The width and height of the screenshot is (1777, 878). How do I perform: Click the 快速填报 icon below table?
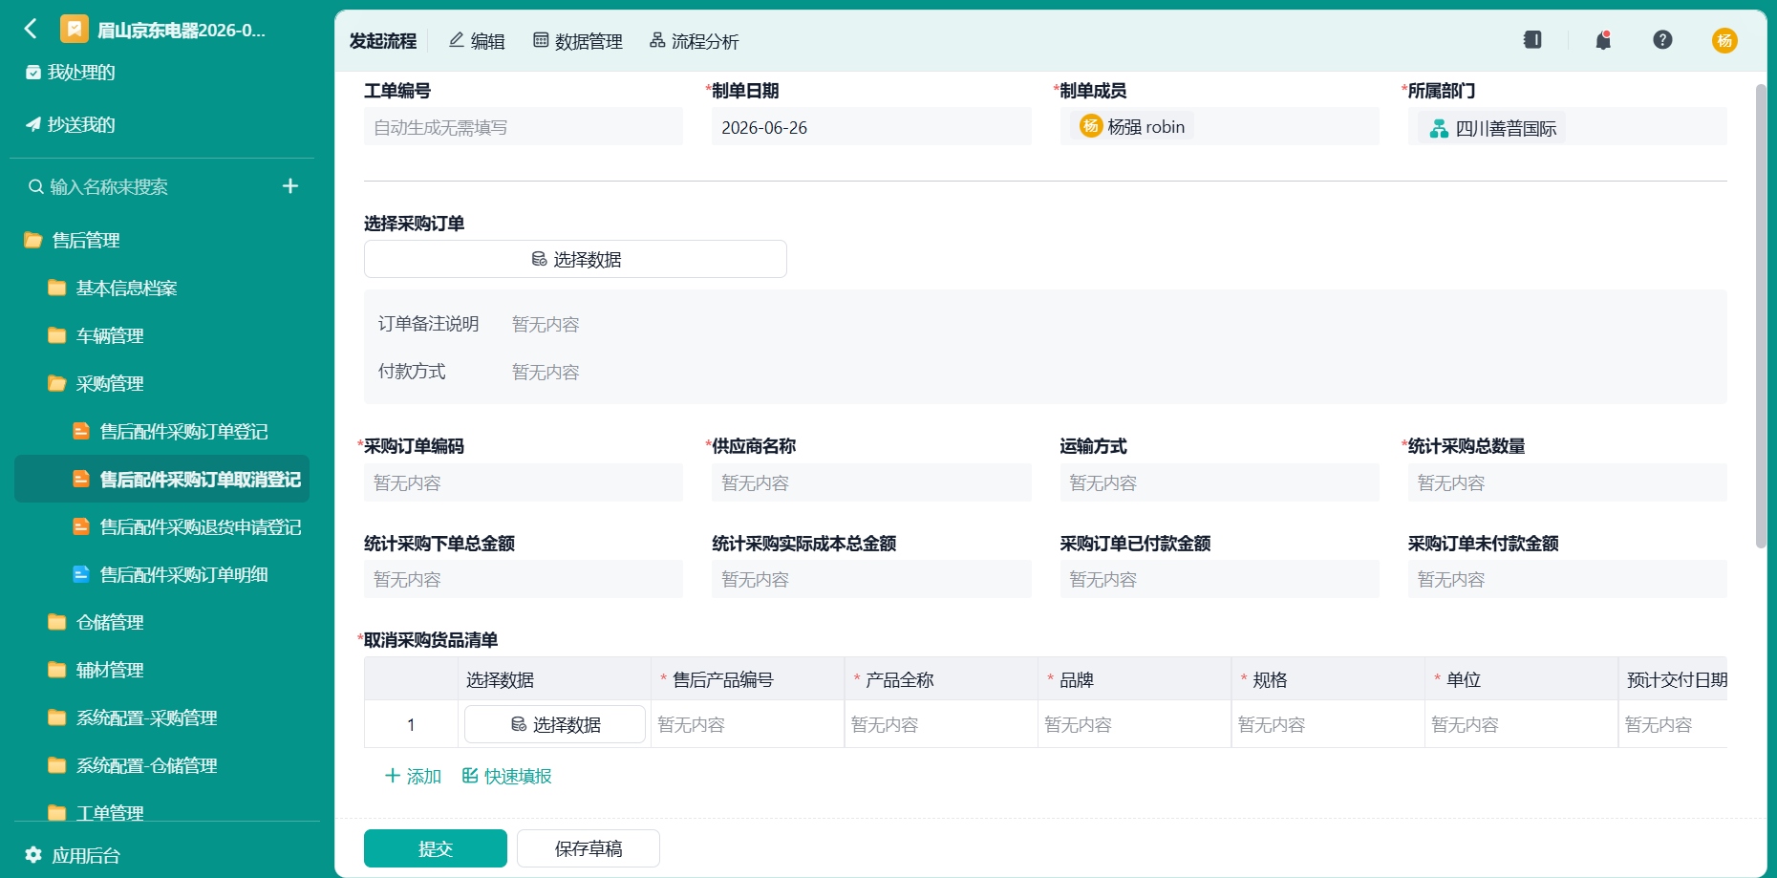[470, 776]
